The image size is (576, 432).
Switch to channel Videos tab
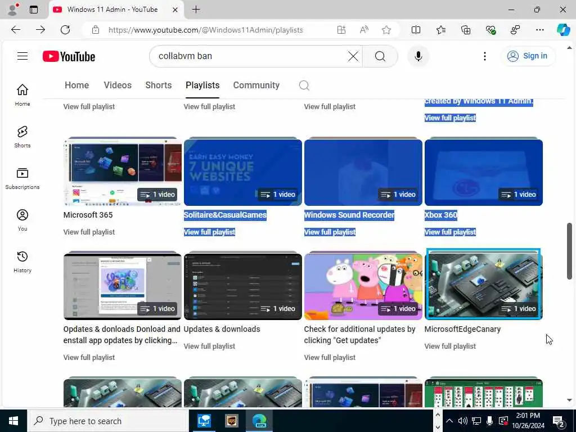[118, 85]
